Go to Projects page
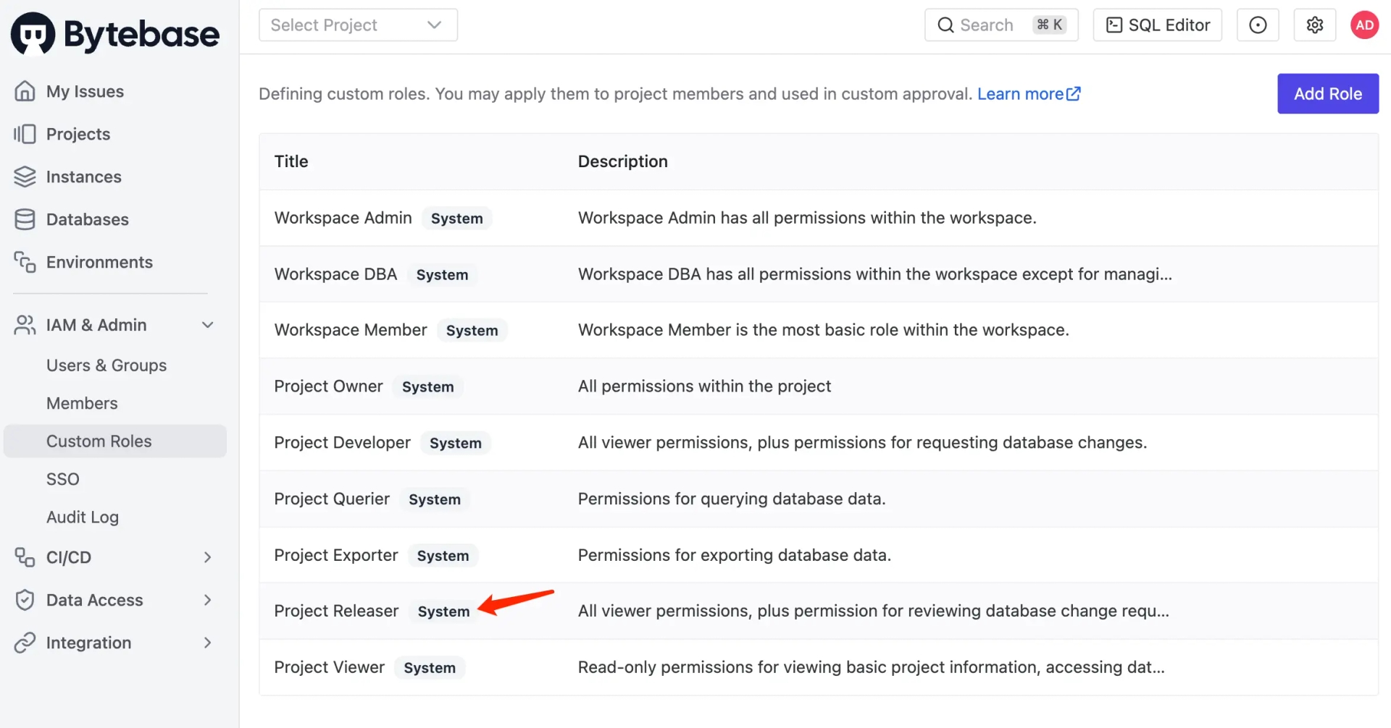Image resolution: width=1391 pixels, height=728 pixels. (x=78, y=134)
